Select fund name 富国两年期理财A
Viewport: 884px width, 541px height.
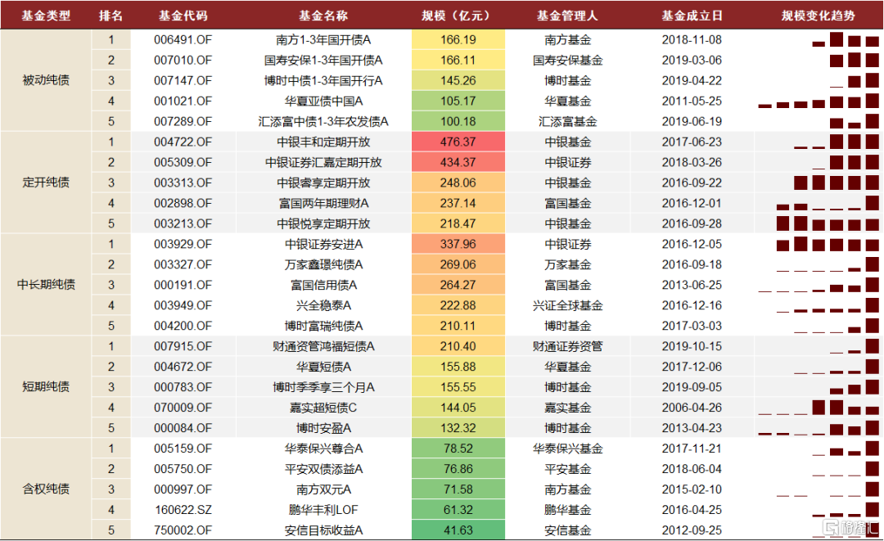click(x=323, y=203)
